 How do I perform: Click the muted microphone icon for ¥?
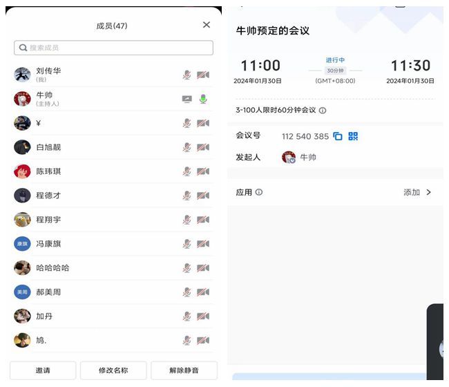click(187, 123)
